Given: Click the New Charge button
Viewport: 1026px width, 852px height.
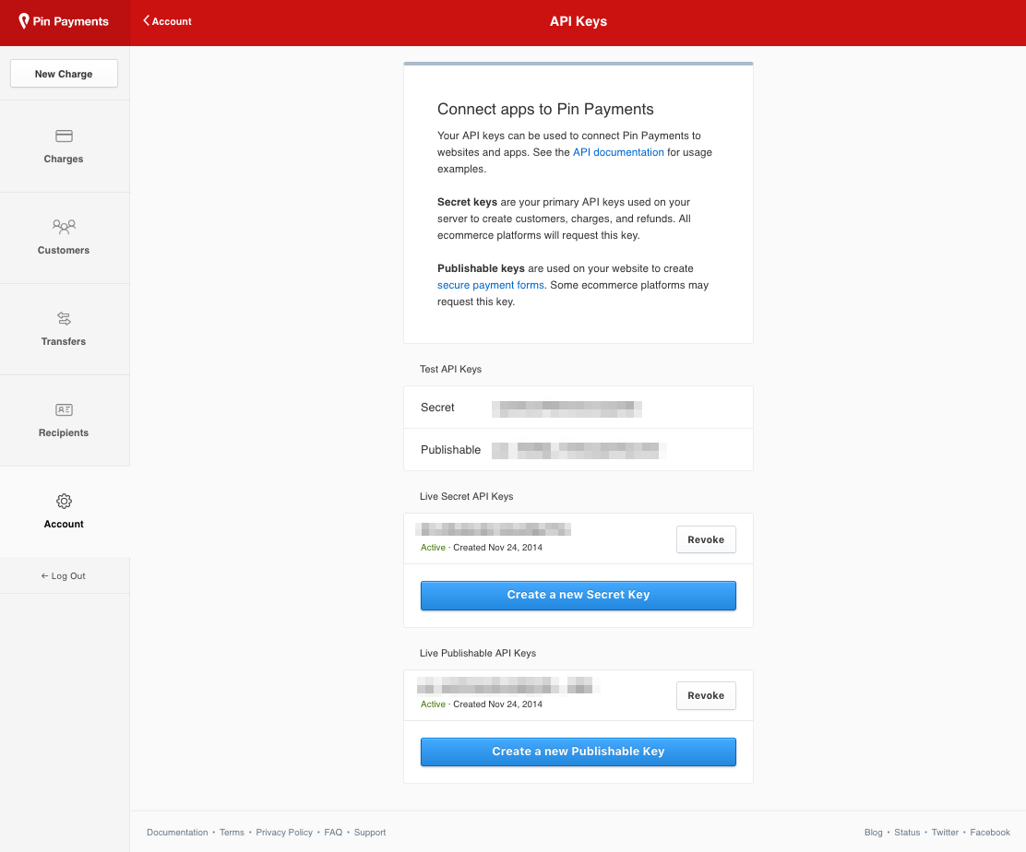Looking at the screenshot, I should (65, 74).
